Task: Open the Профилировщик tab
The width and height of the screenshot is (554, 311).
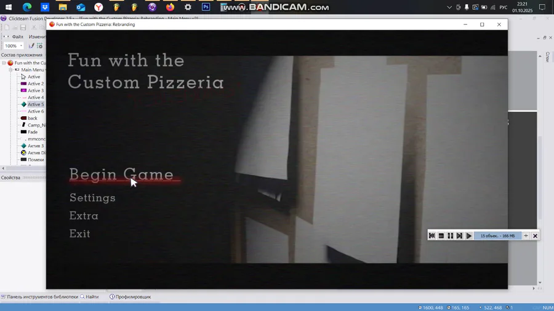Action: pyautogui.click(x=130, y=297)
